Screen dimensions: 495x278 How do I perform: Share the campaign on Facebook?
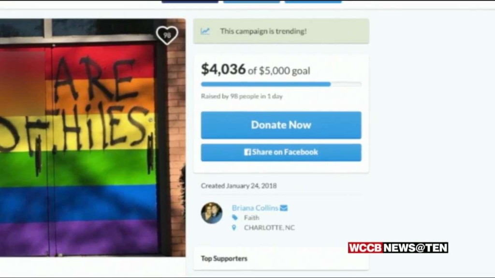(281, 153)
